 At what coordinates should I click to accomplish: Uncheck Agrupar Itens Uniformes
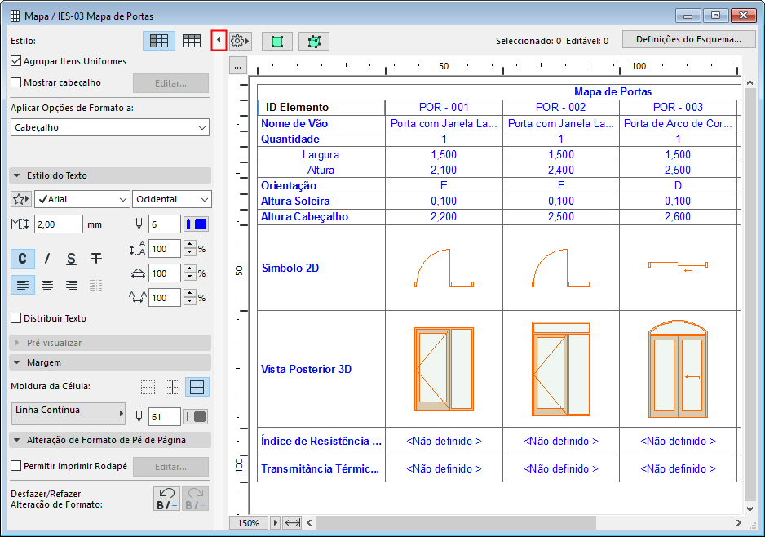click(x=16, y=61)
